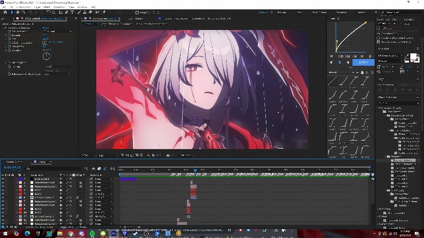
Task: Click the white fill color swatch
Action: tap(413, 56)
